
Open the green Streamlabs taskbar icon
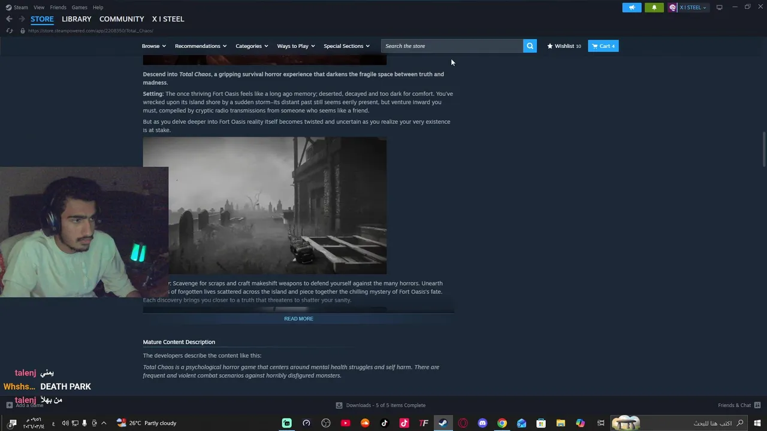point(287,423)
